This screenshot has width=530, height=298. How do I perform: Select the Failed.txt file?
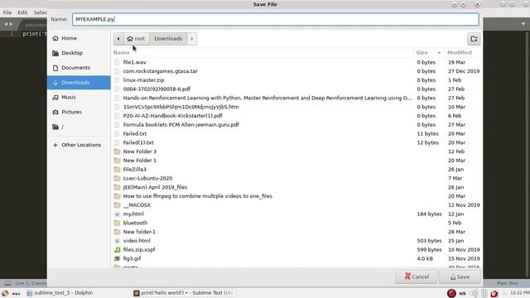296,133
